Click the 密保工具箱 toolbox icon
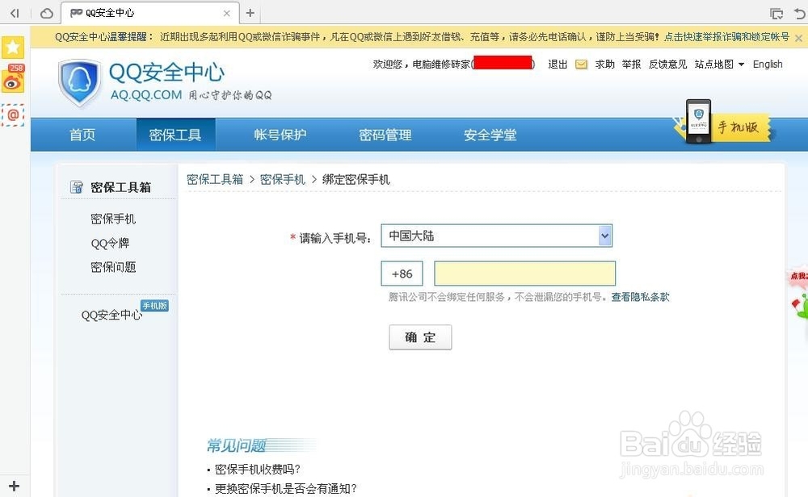The width and height of the screenshot is (808, 497). point(76,186)
